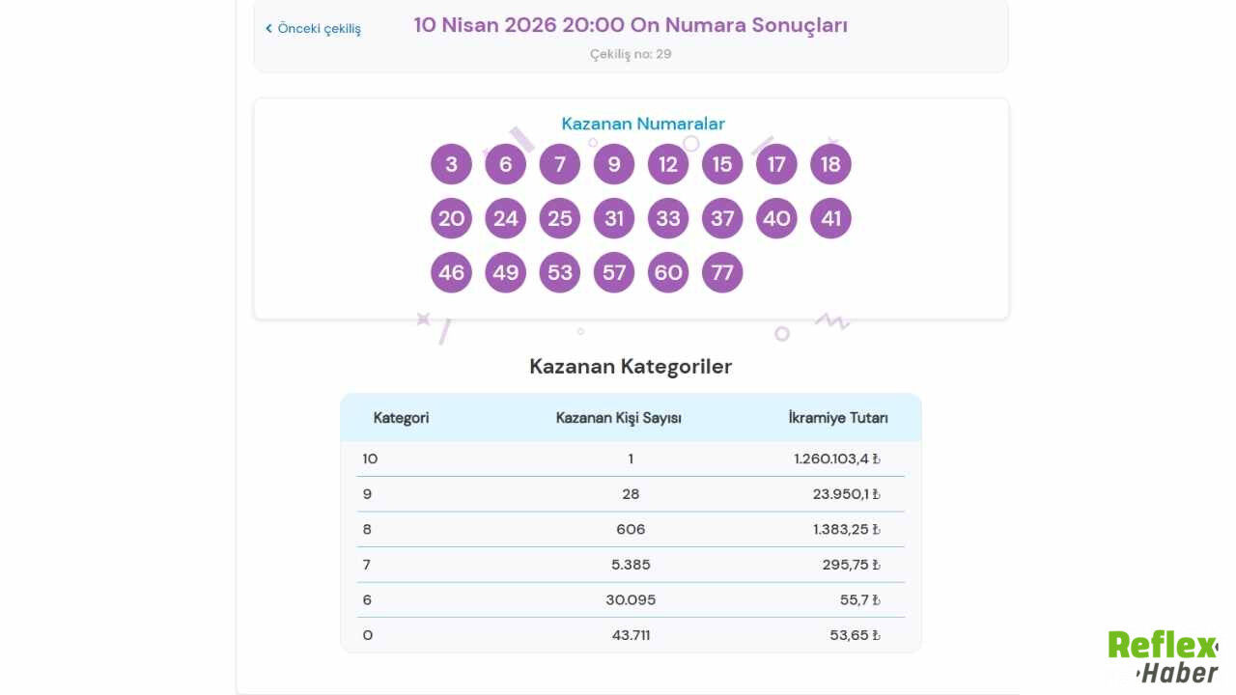The height and width of the screenshot is (695, 1236).
Task: Click the row showing 30.095 winners
Action: pos(631,599)
